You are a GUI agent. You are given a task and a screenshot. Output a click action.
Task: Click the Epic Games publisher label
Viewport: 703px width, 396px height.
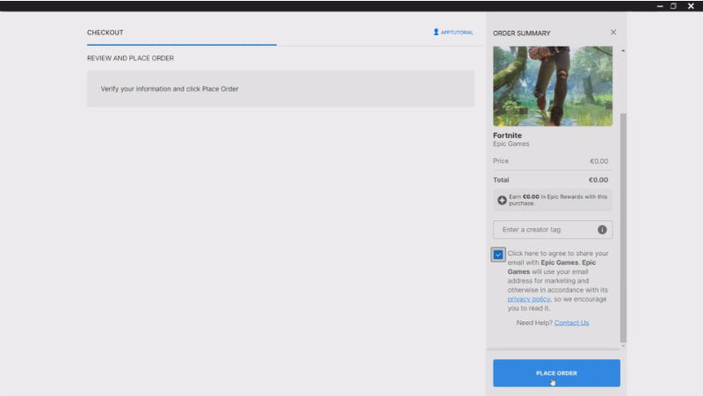[x=511, y=144]
